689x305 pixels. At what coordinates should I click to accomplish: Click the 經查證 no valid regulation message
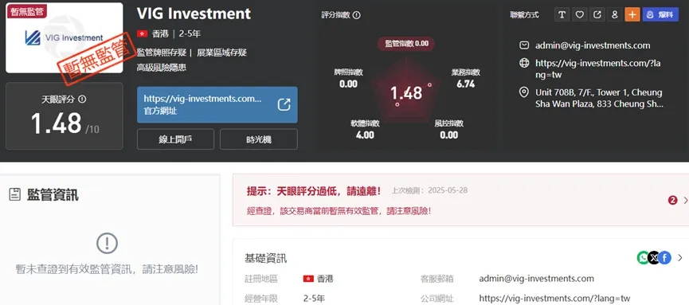click(339, 211)
